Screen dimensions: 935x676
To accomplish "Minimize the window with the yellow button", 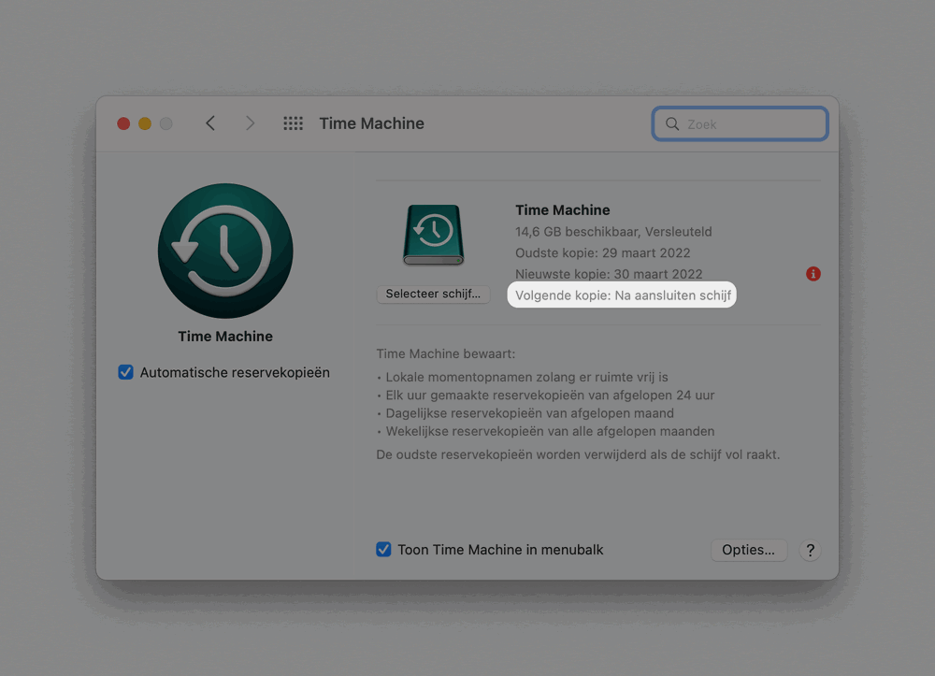I will (145, 123).
